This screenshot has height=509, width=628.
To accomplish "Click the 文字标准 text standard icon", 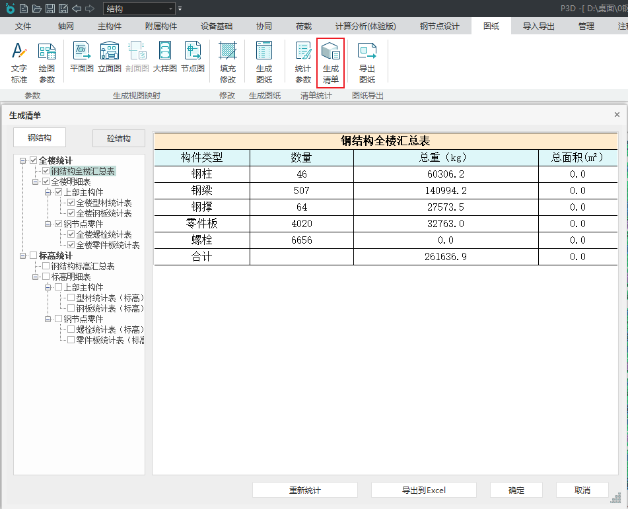I will (19, 62).
